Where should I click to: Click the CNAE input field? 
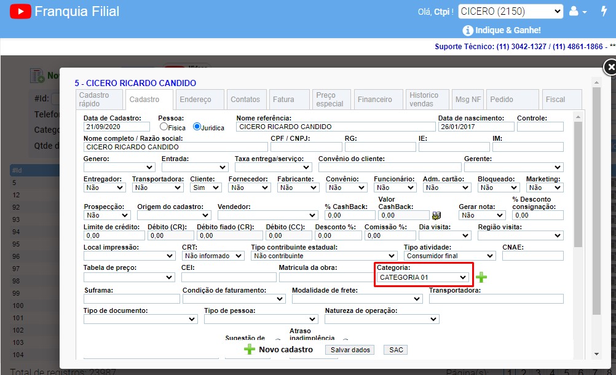point(533,256)
